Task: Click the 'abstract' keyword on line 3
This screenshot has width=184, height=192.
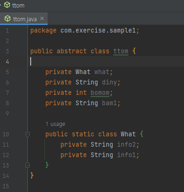Action: pyautogui.click(x=72, y=51)
